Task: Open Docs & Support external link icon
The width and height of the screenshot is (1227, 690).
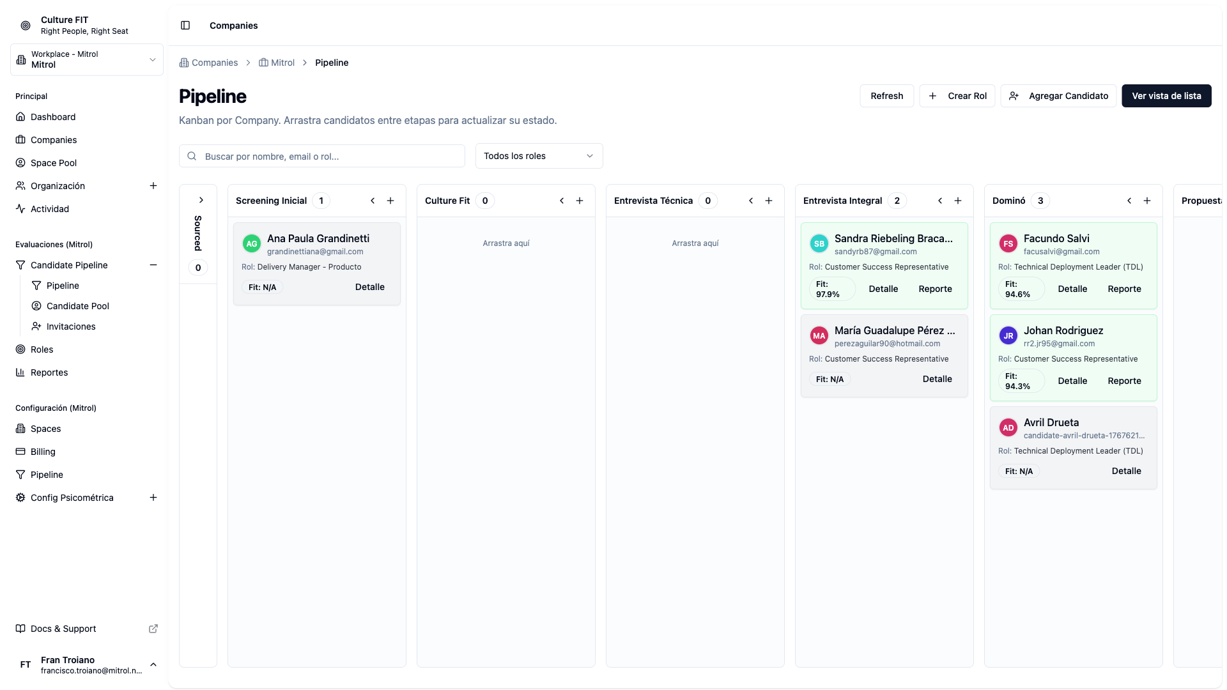Action: [x=153, y=629]
